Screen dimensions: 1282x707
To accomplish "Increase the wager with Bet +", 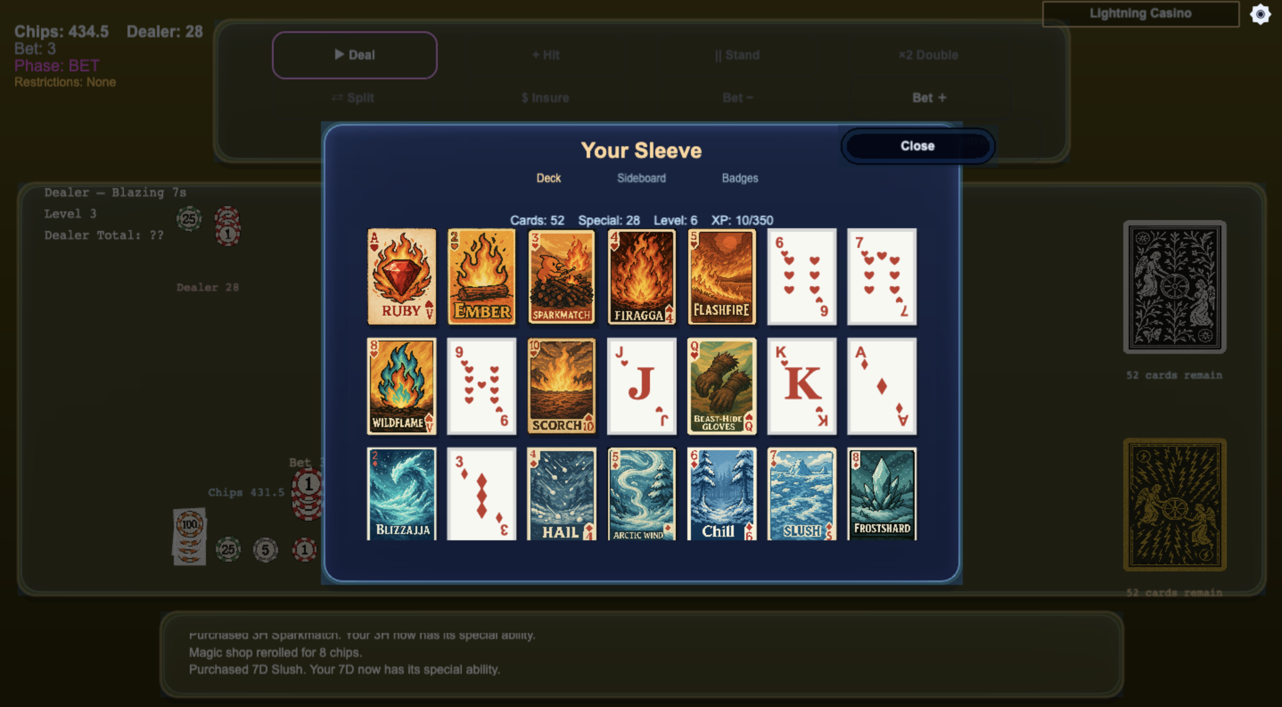I will coord(929,98).
